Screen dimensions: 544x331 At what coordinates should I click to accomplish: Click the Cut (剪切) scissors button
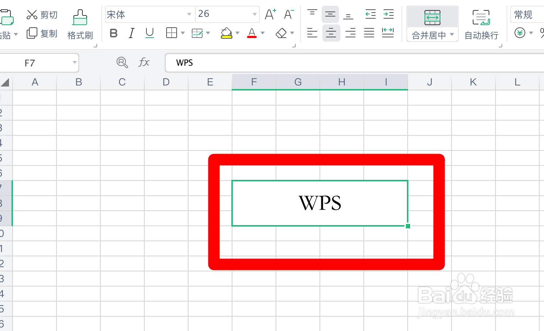click(x=42, y=15)
